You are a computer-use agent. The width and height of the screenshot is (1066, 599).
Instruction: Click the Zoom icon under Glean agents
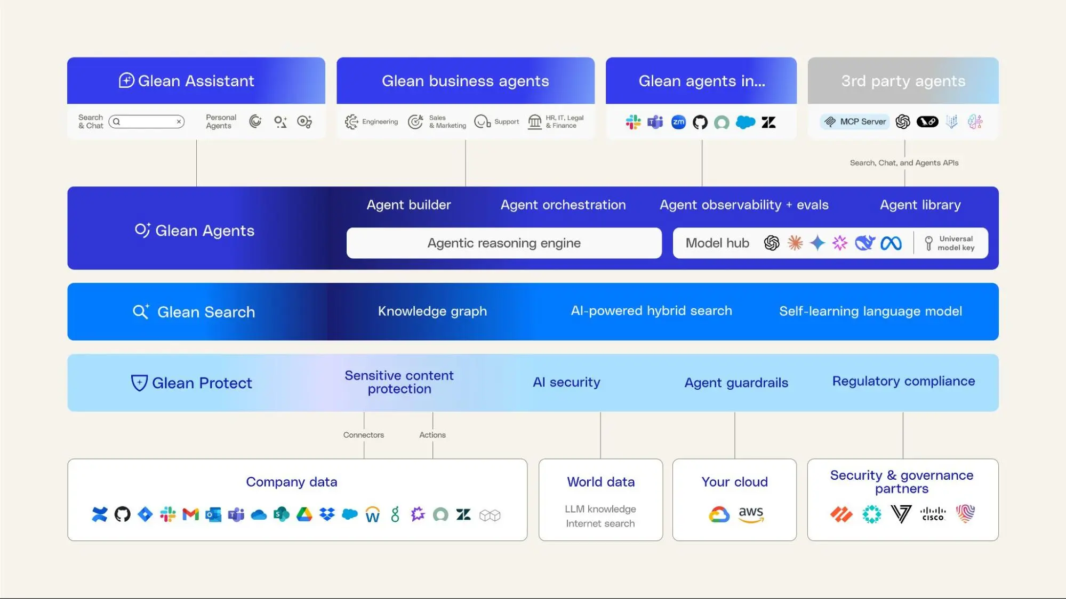(678, 122)
